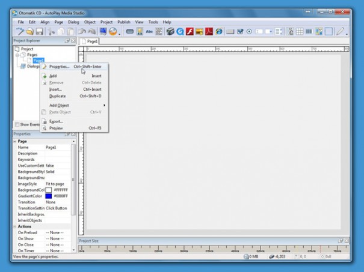Collapse the Pages tree node
Image resolution: width=364 pixels, height=272 pixels.
[17, 55]
